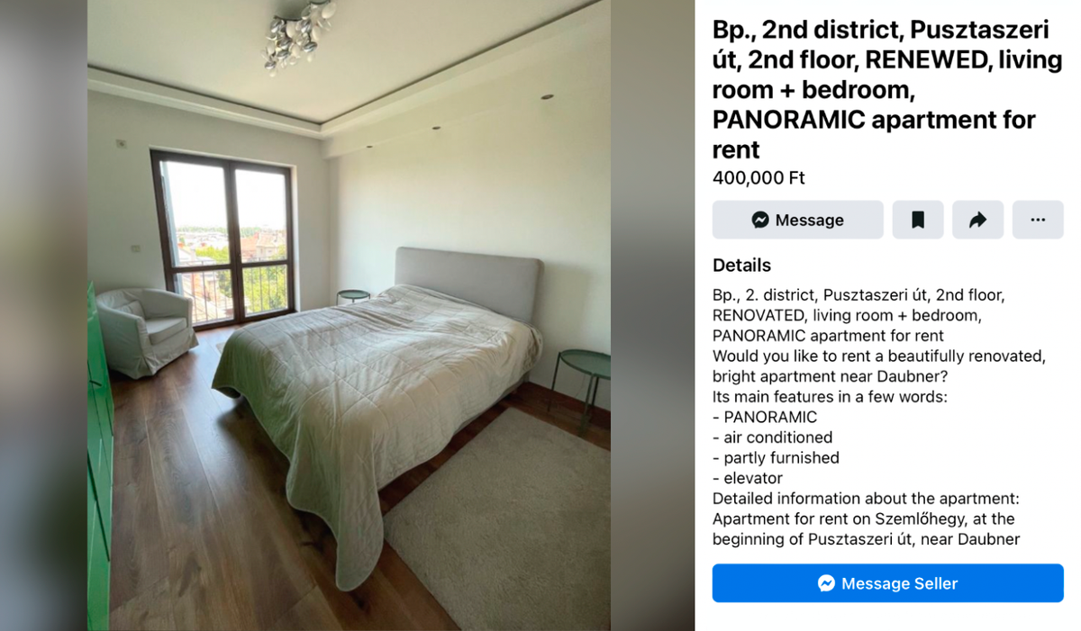The image size is (1081, 631).
Task: Click the blue Message Seller button
Action: (x=887, y=583)
